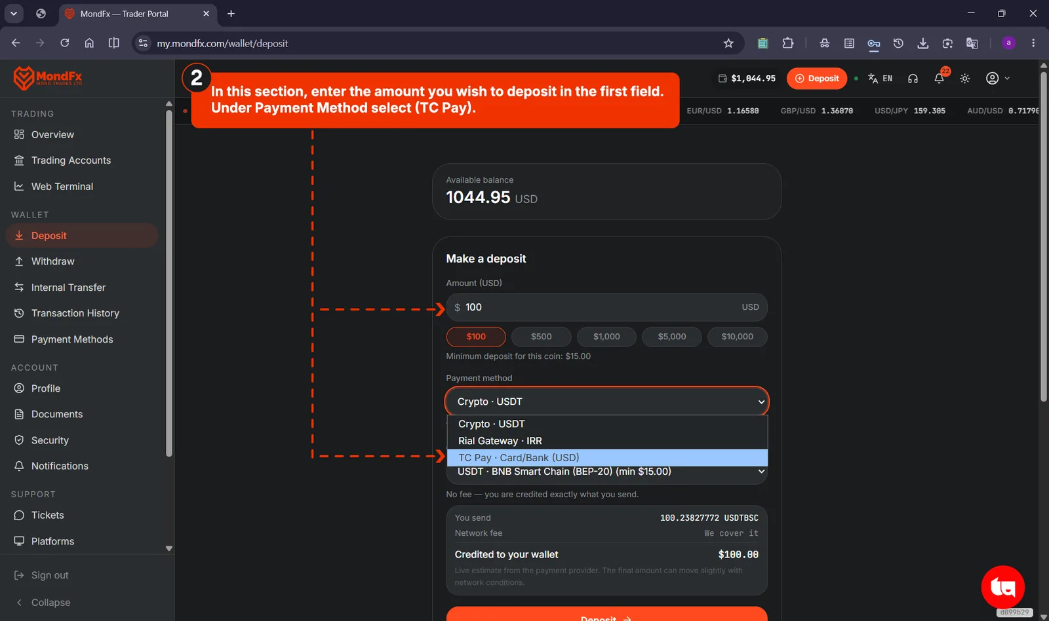Image resolution: width=1049 pixels, height=621 pixels.
Task: Choose Crypto · USDT option in list
Action: click(607, 424)
